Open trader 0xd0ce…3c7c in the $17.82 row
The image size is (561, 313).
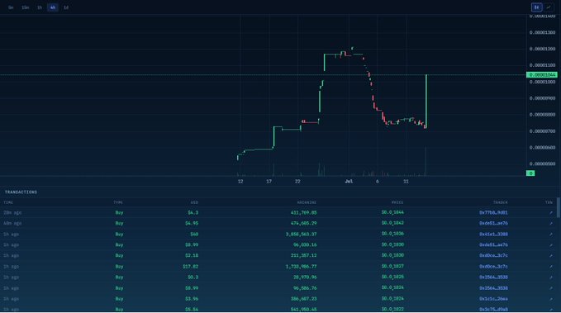[493, 267]
